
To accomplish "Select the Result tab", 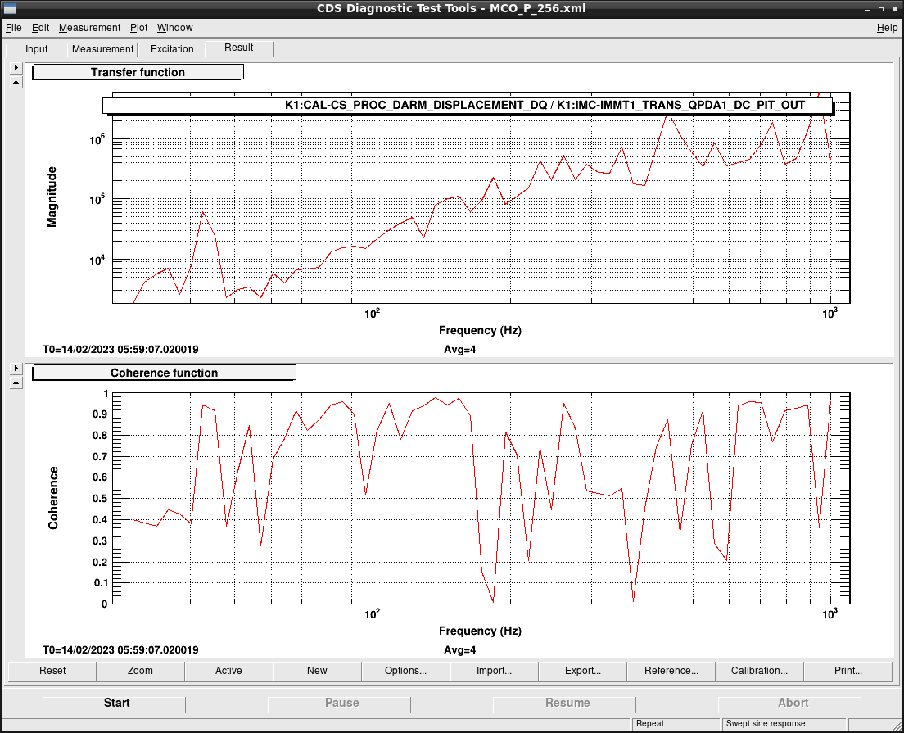I will tap(238, 48).
